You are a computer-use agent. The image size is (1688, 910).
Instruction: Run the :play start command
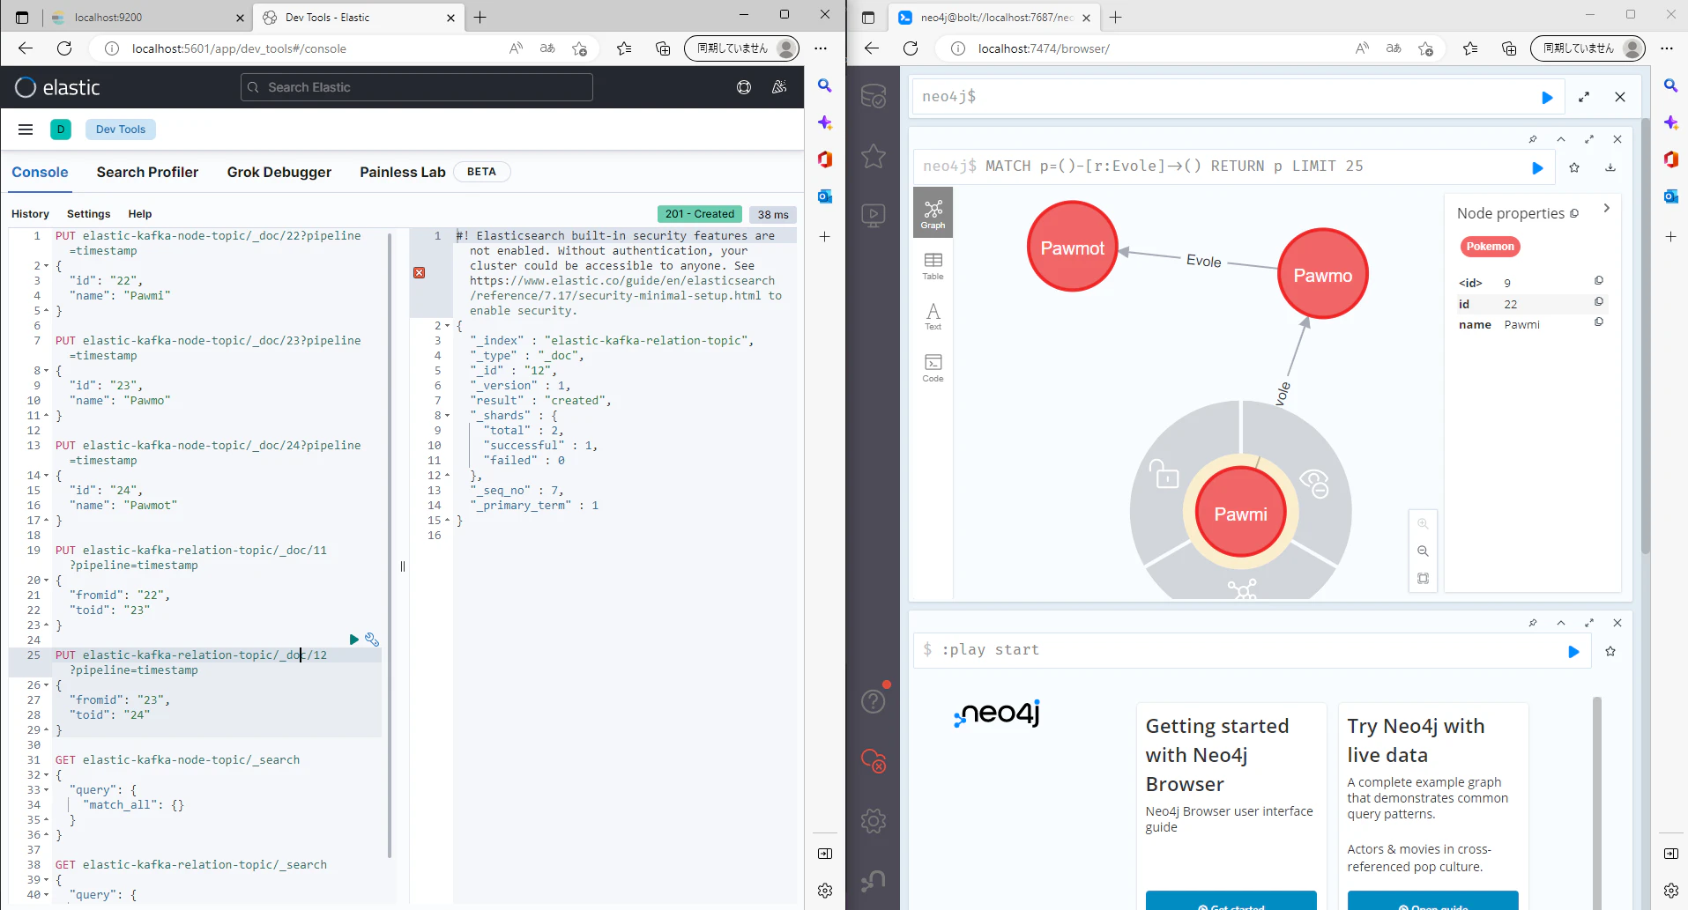(1573, 652)
